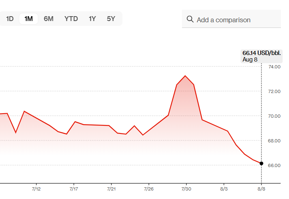Switch to the 6M range

click(49, 19)
